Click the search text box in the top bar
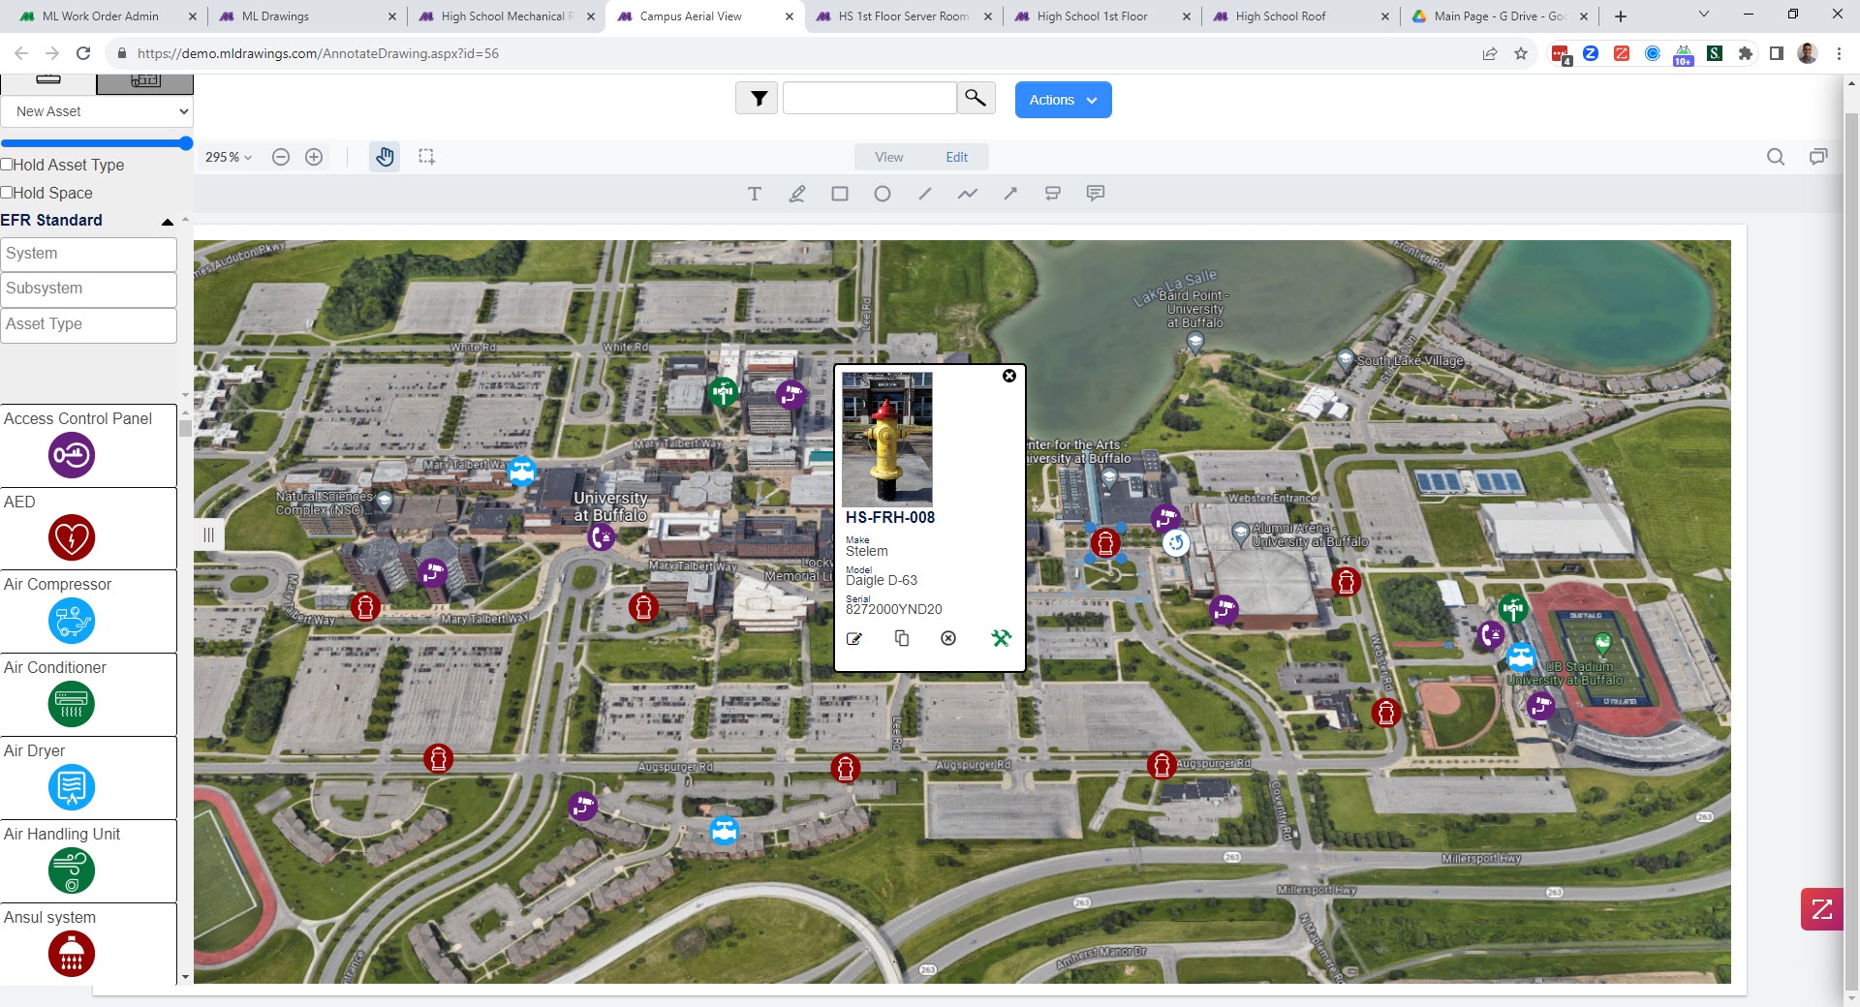Screen dimensions: 1860x1007 [x=869, y=99]
